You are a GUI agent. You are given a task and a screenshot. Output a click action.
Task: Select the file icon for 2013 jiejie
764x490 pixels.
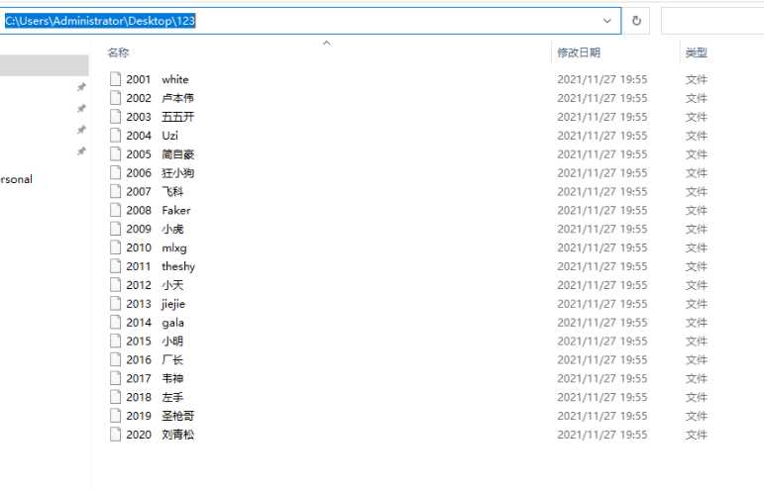[x=116, y=303]
